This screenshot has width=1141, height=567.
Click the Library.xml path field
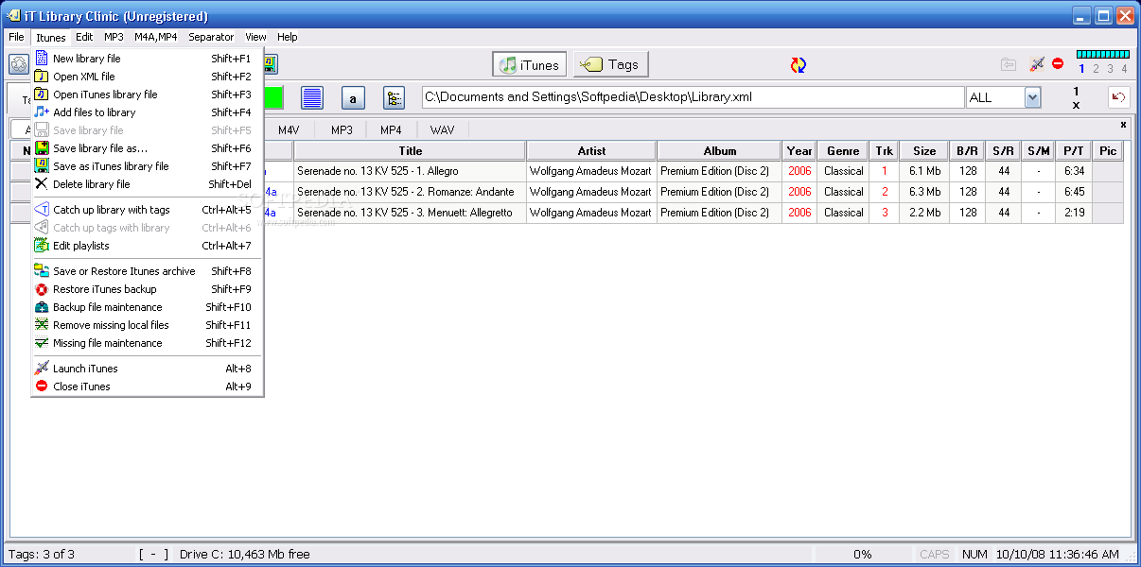point(693,97)
